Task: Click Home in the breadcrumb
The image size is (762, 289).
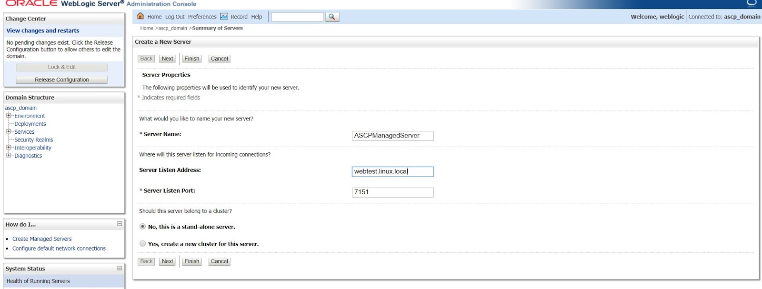Action: tap(147, 28)
